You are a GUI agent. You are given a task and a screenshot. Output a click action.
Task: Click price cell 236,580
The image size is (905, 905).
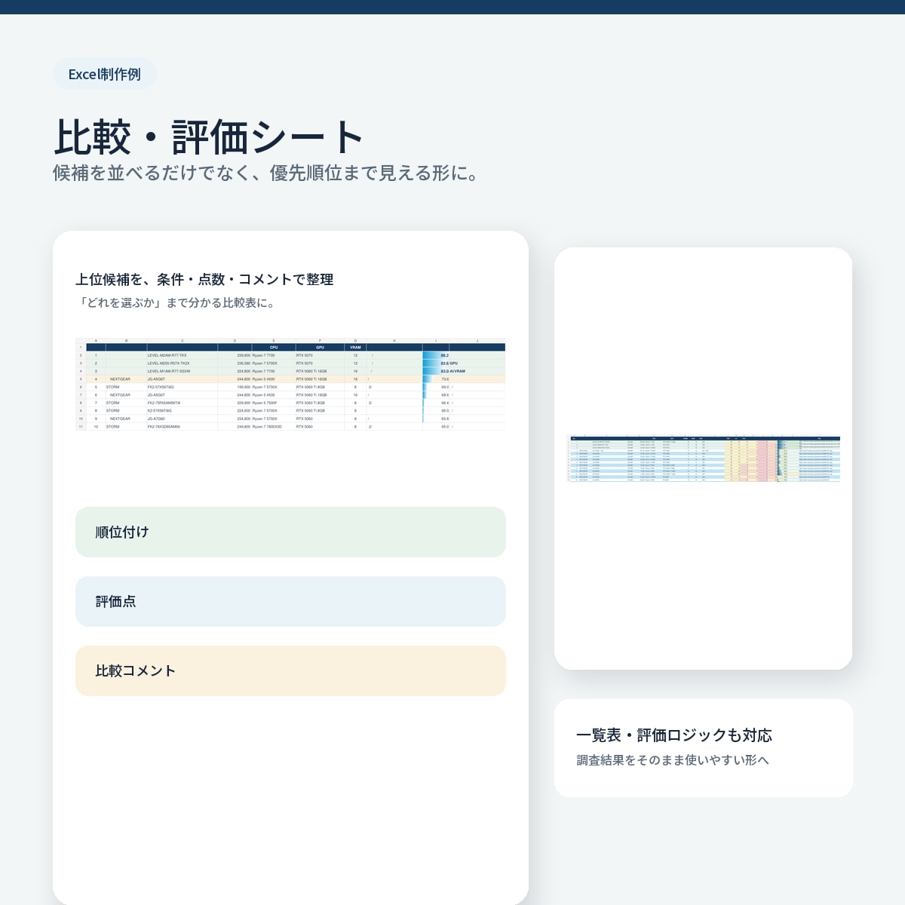coord(244,364)
